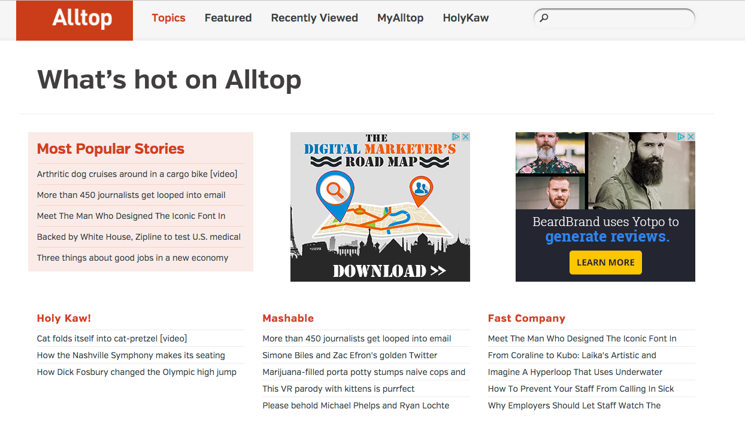The image size is (745, 427).
Task: Click the 'Most Popular Stories' heading
Action: [x=111, y=149]
